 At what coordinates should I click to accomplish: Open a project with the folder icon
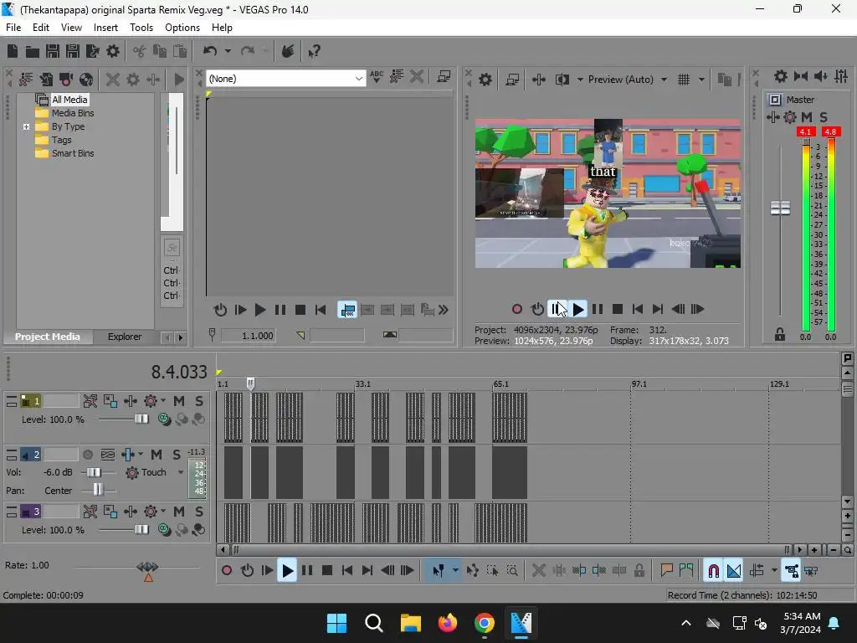point(33,51)
